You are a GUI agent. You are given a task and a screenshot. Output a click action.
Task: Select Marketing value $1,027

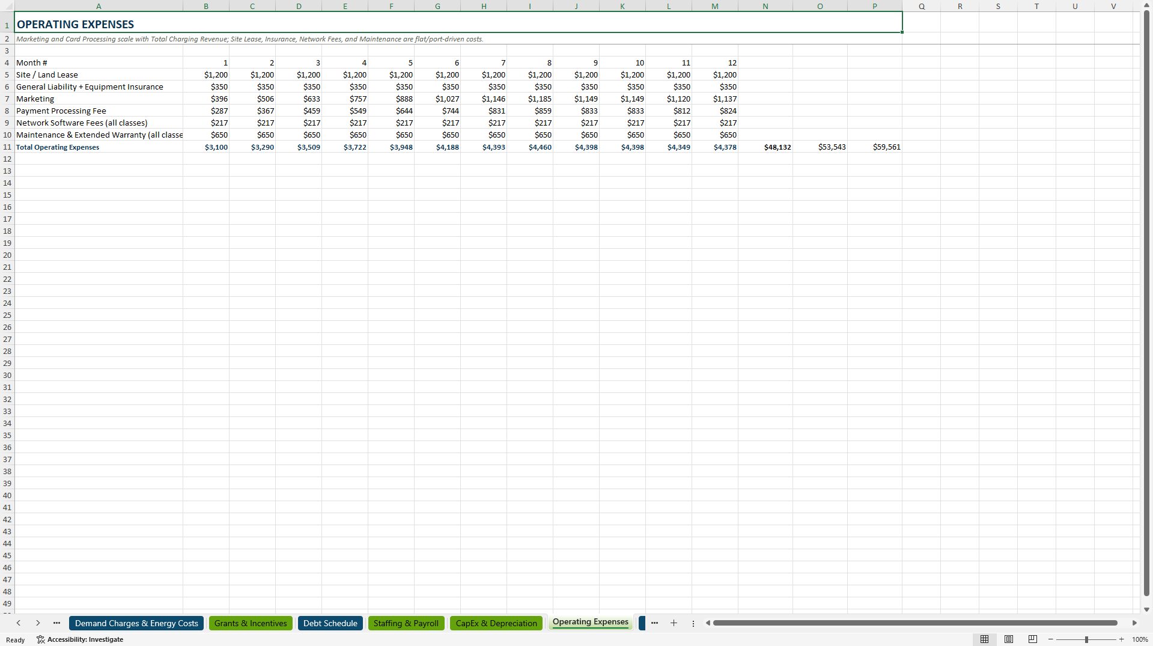(437, 99)
